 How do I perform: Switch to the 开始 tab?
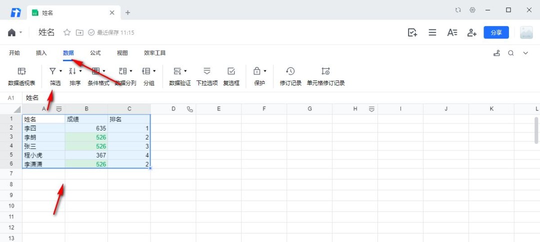[14, 53]
